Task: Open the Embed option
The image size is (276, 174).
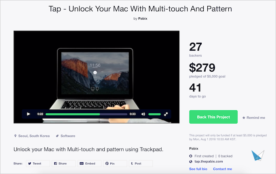Action: (89, 164)
